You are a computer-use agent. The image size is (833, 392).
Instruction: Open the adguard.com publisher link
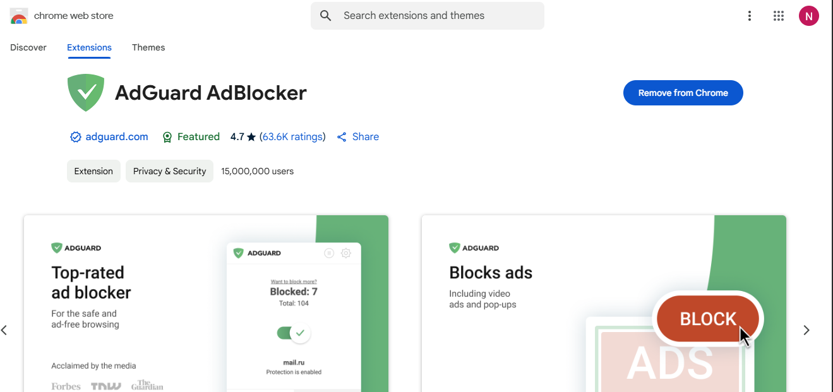117,137
